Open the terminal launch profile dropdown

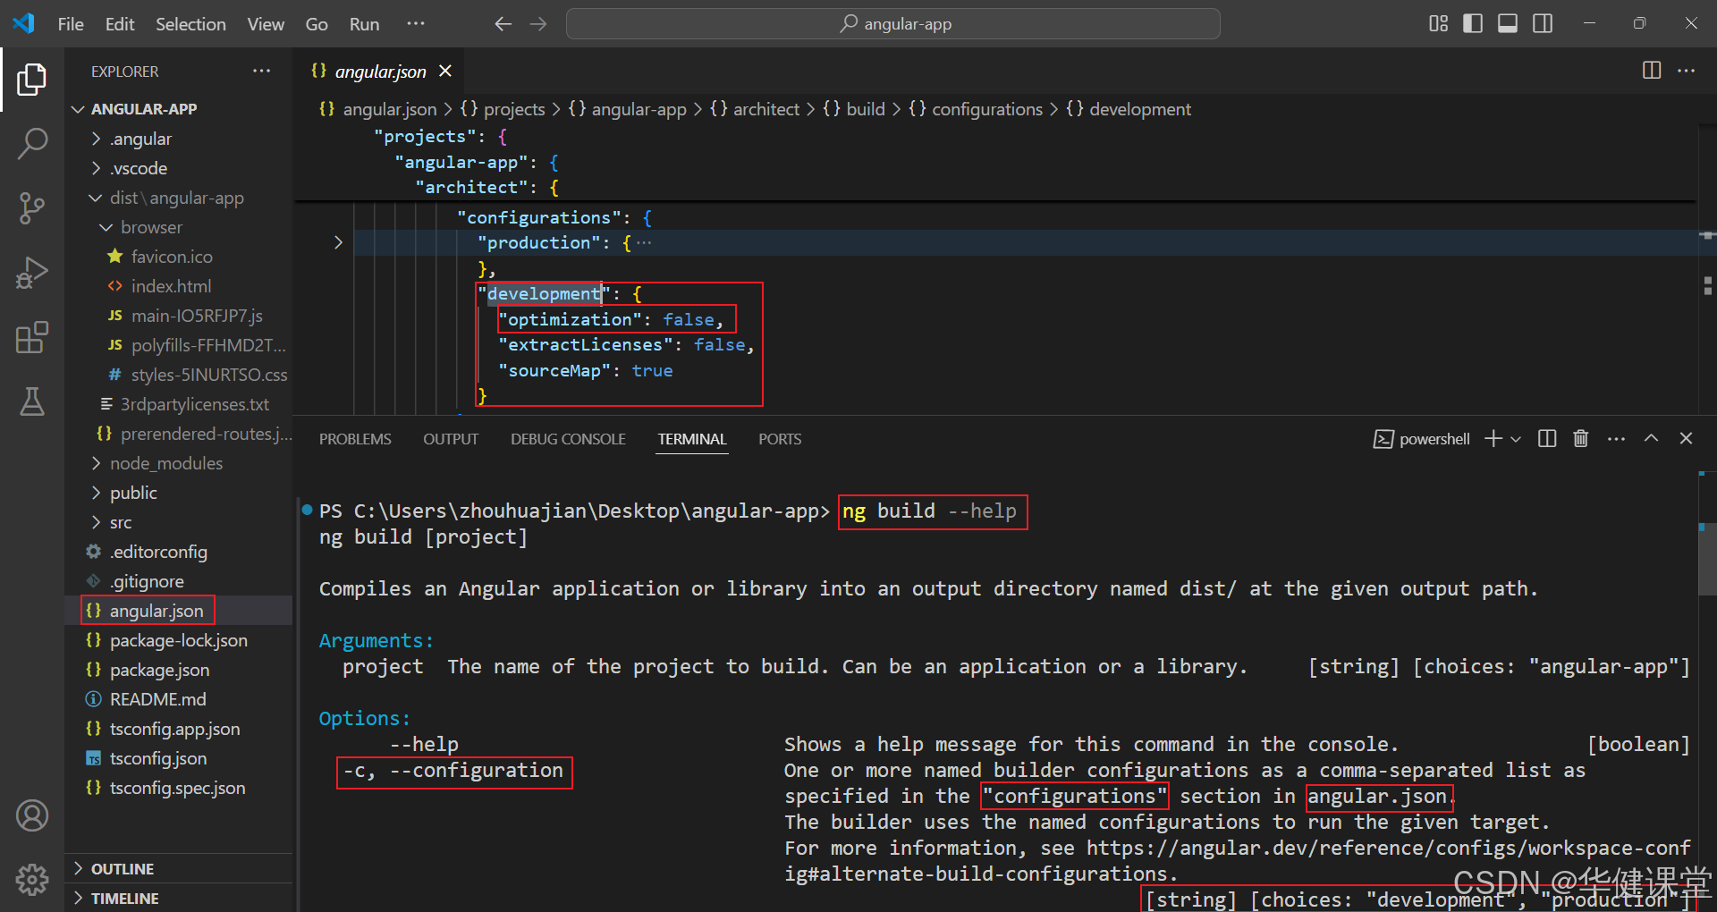[x=1516, y=439]
